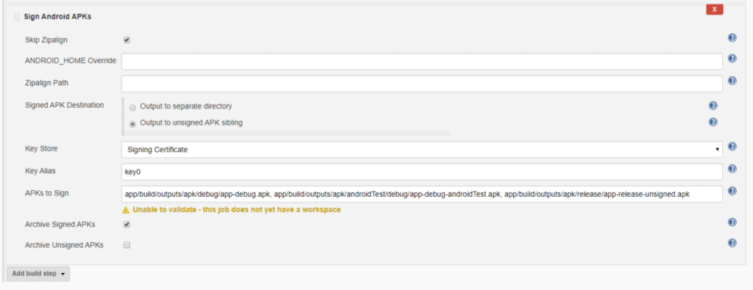Image resolution: width=753 pixels, height=290 pixels.
Task: Open help for Skip Zipalign
Action: (732, 38)
